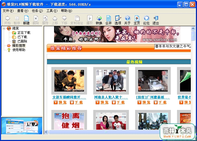Click the 上移 (Move up) arrow icon
Screen dimensions: 197x141
55,20
